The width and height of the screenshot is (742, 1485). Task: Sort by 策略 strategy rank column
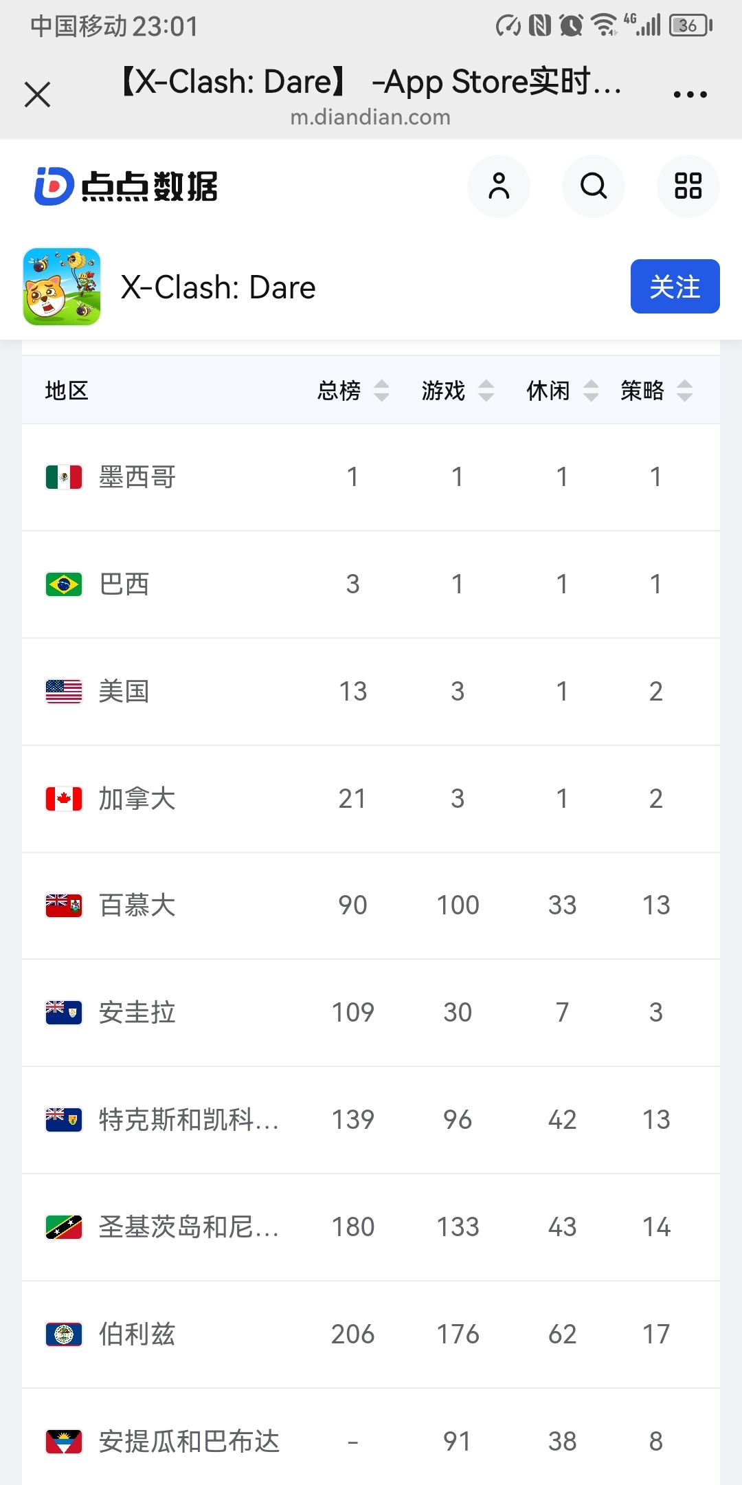[x=656, y=390]
